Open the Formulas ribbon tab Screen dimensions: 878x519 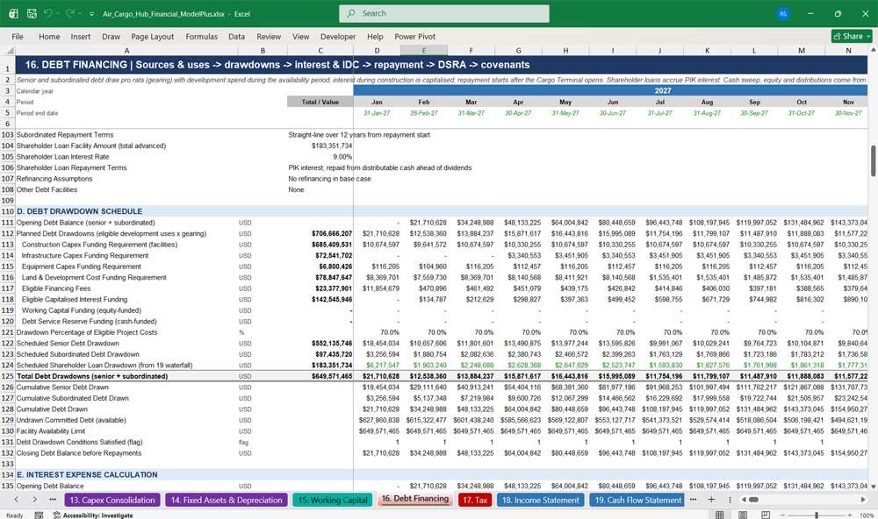coord(202,36)
